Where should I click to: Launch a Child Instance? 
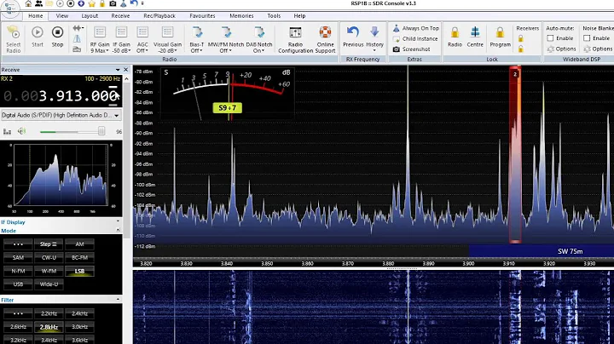click(x=414, y=38)
